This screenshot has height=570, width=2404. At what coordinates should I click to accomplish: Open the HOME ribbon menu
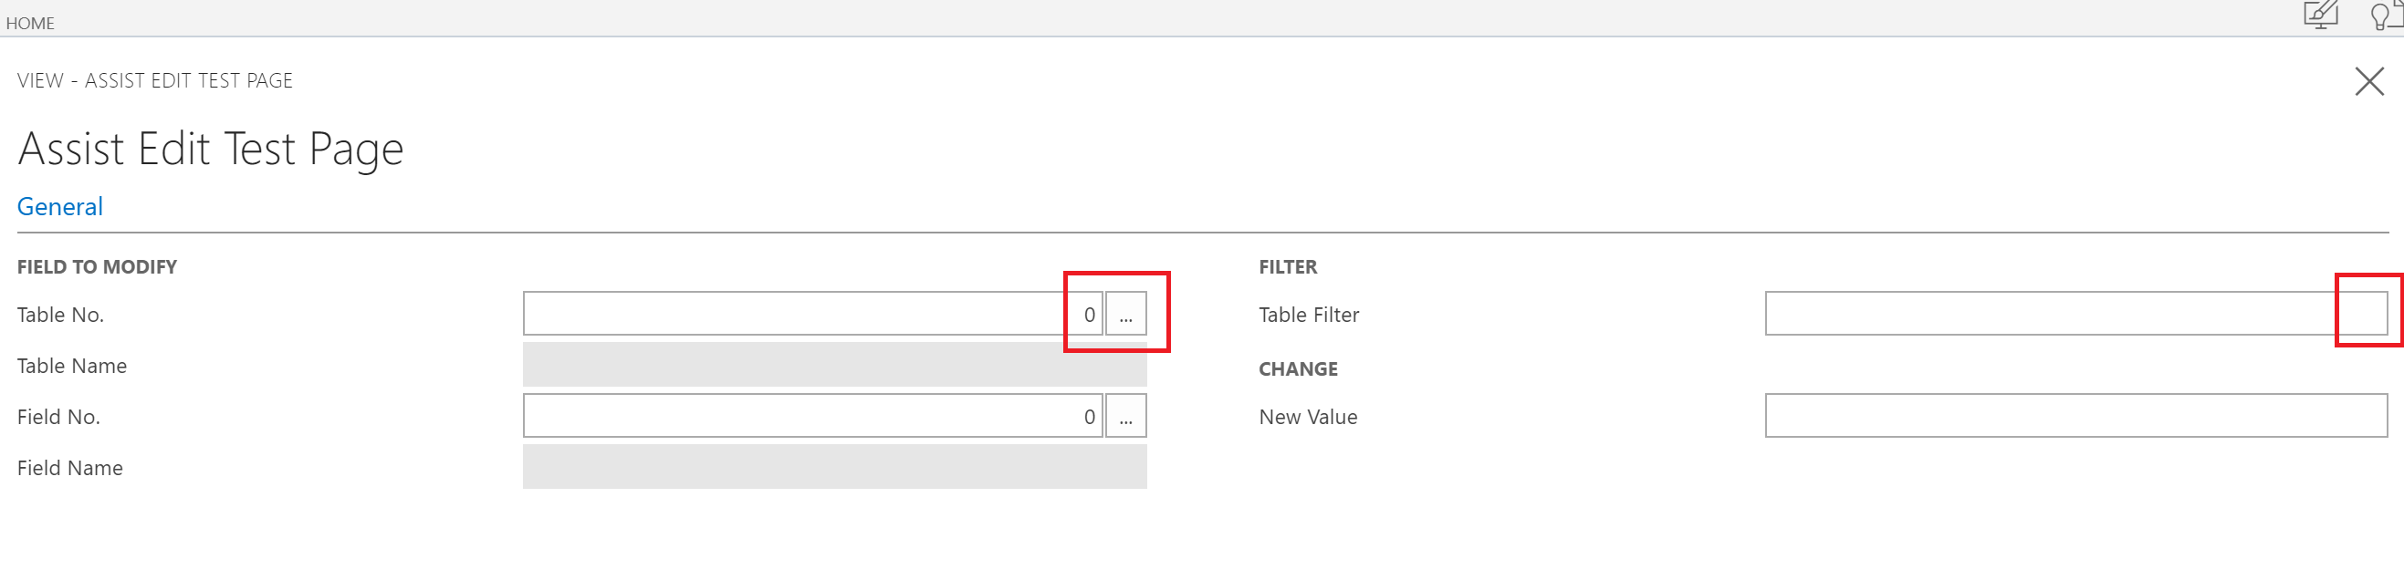click(x=29, y=23)
